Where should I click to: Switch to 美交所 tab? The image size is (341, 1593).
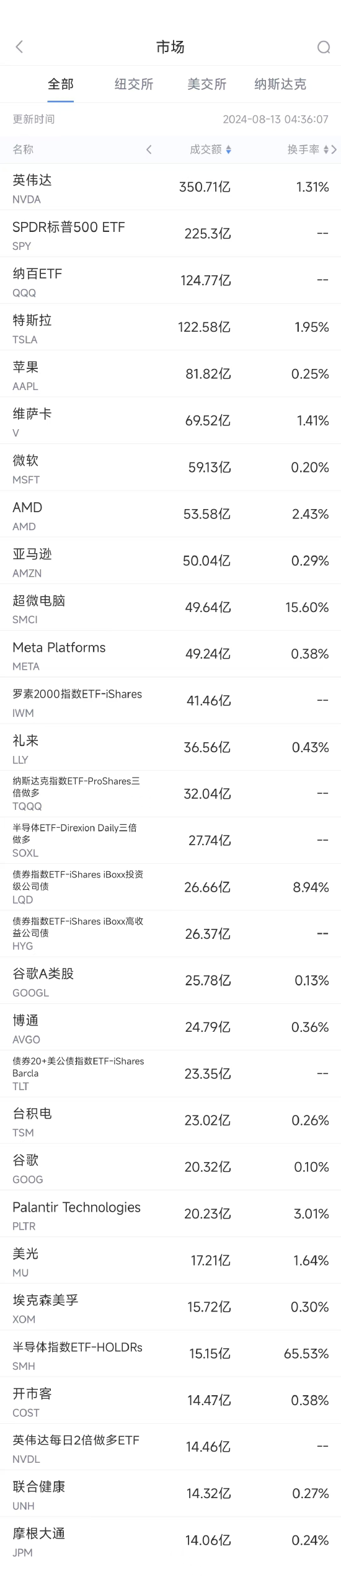207,84
